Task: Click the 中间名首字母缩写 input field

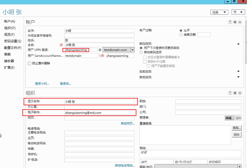Action: (99, 35)
